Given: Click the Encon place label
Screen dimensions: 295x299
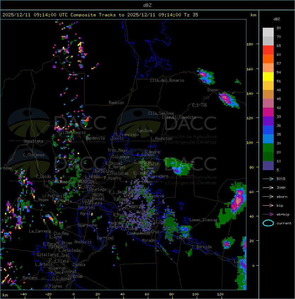Looking at the screenshot, I should [x=213, y=90].
